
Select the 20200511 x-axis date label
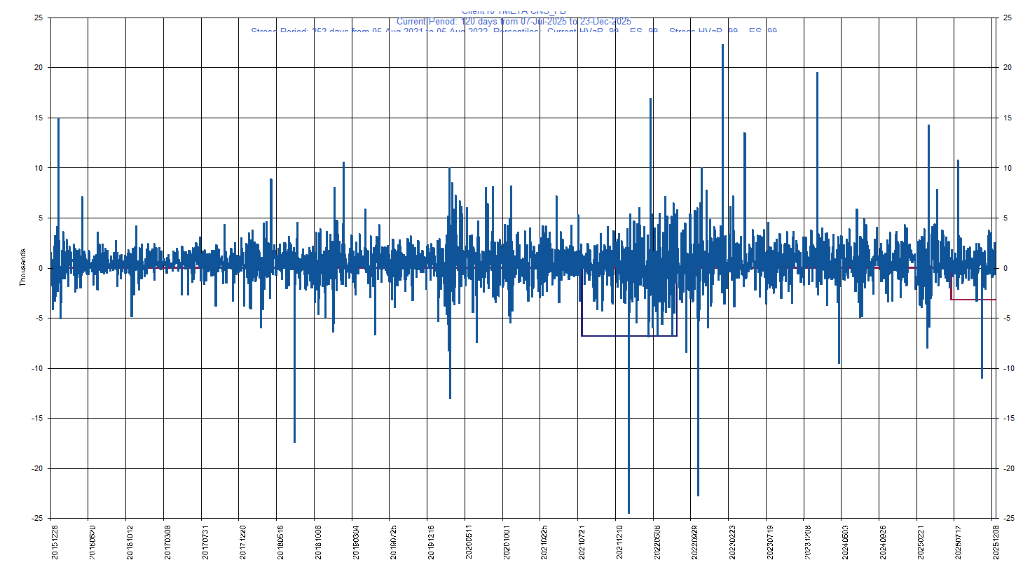tap(469, 542)
